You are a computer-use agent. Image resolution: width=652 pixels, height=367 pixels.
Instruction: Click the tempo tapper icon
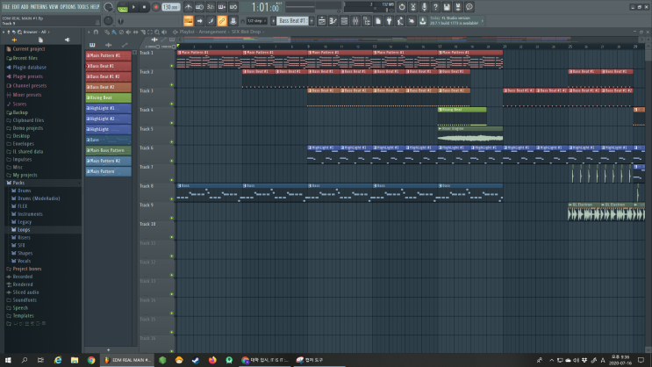pos(400,21)
